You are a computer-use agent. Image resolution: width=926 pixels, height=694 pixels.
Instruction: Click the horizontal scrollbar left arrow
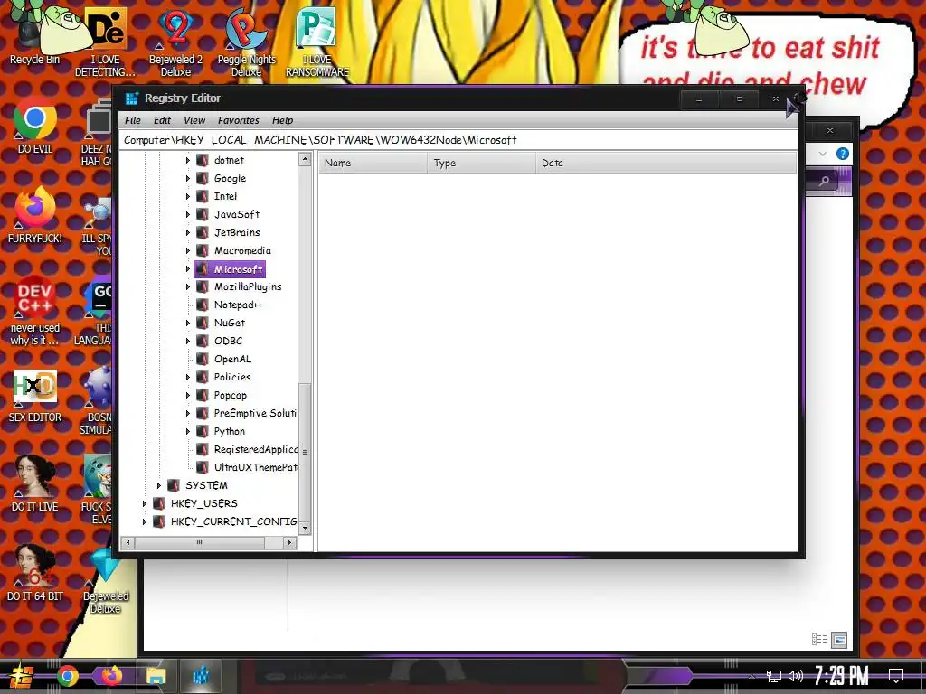128,542
